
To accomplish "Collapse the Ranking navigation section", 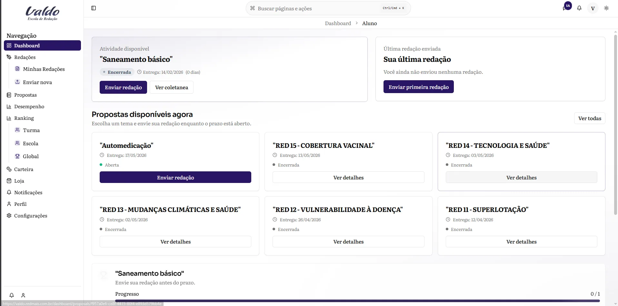I will [42, 118].
